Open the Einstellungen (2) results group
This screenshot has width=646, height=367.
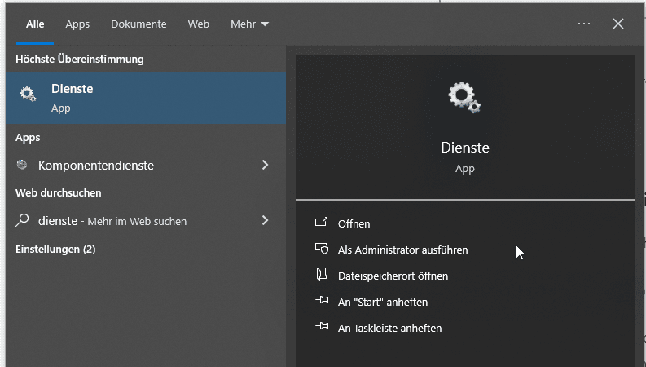tap(55, 249)
